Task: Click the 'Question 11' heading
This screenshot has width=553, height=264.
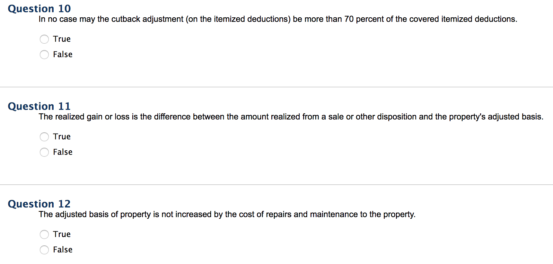Action: point(39,106)
